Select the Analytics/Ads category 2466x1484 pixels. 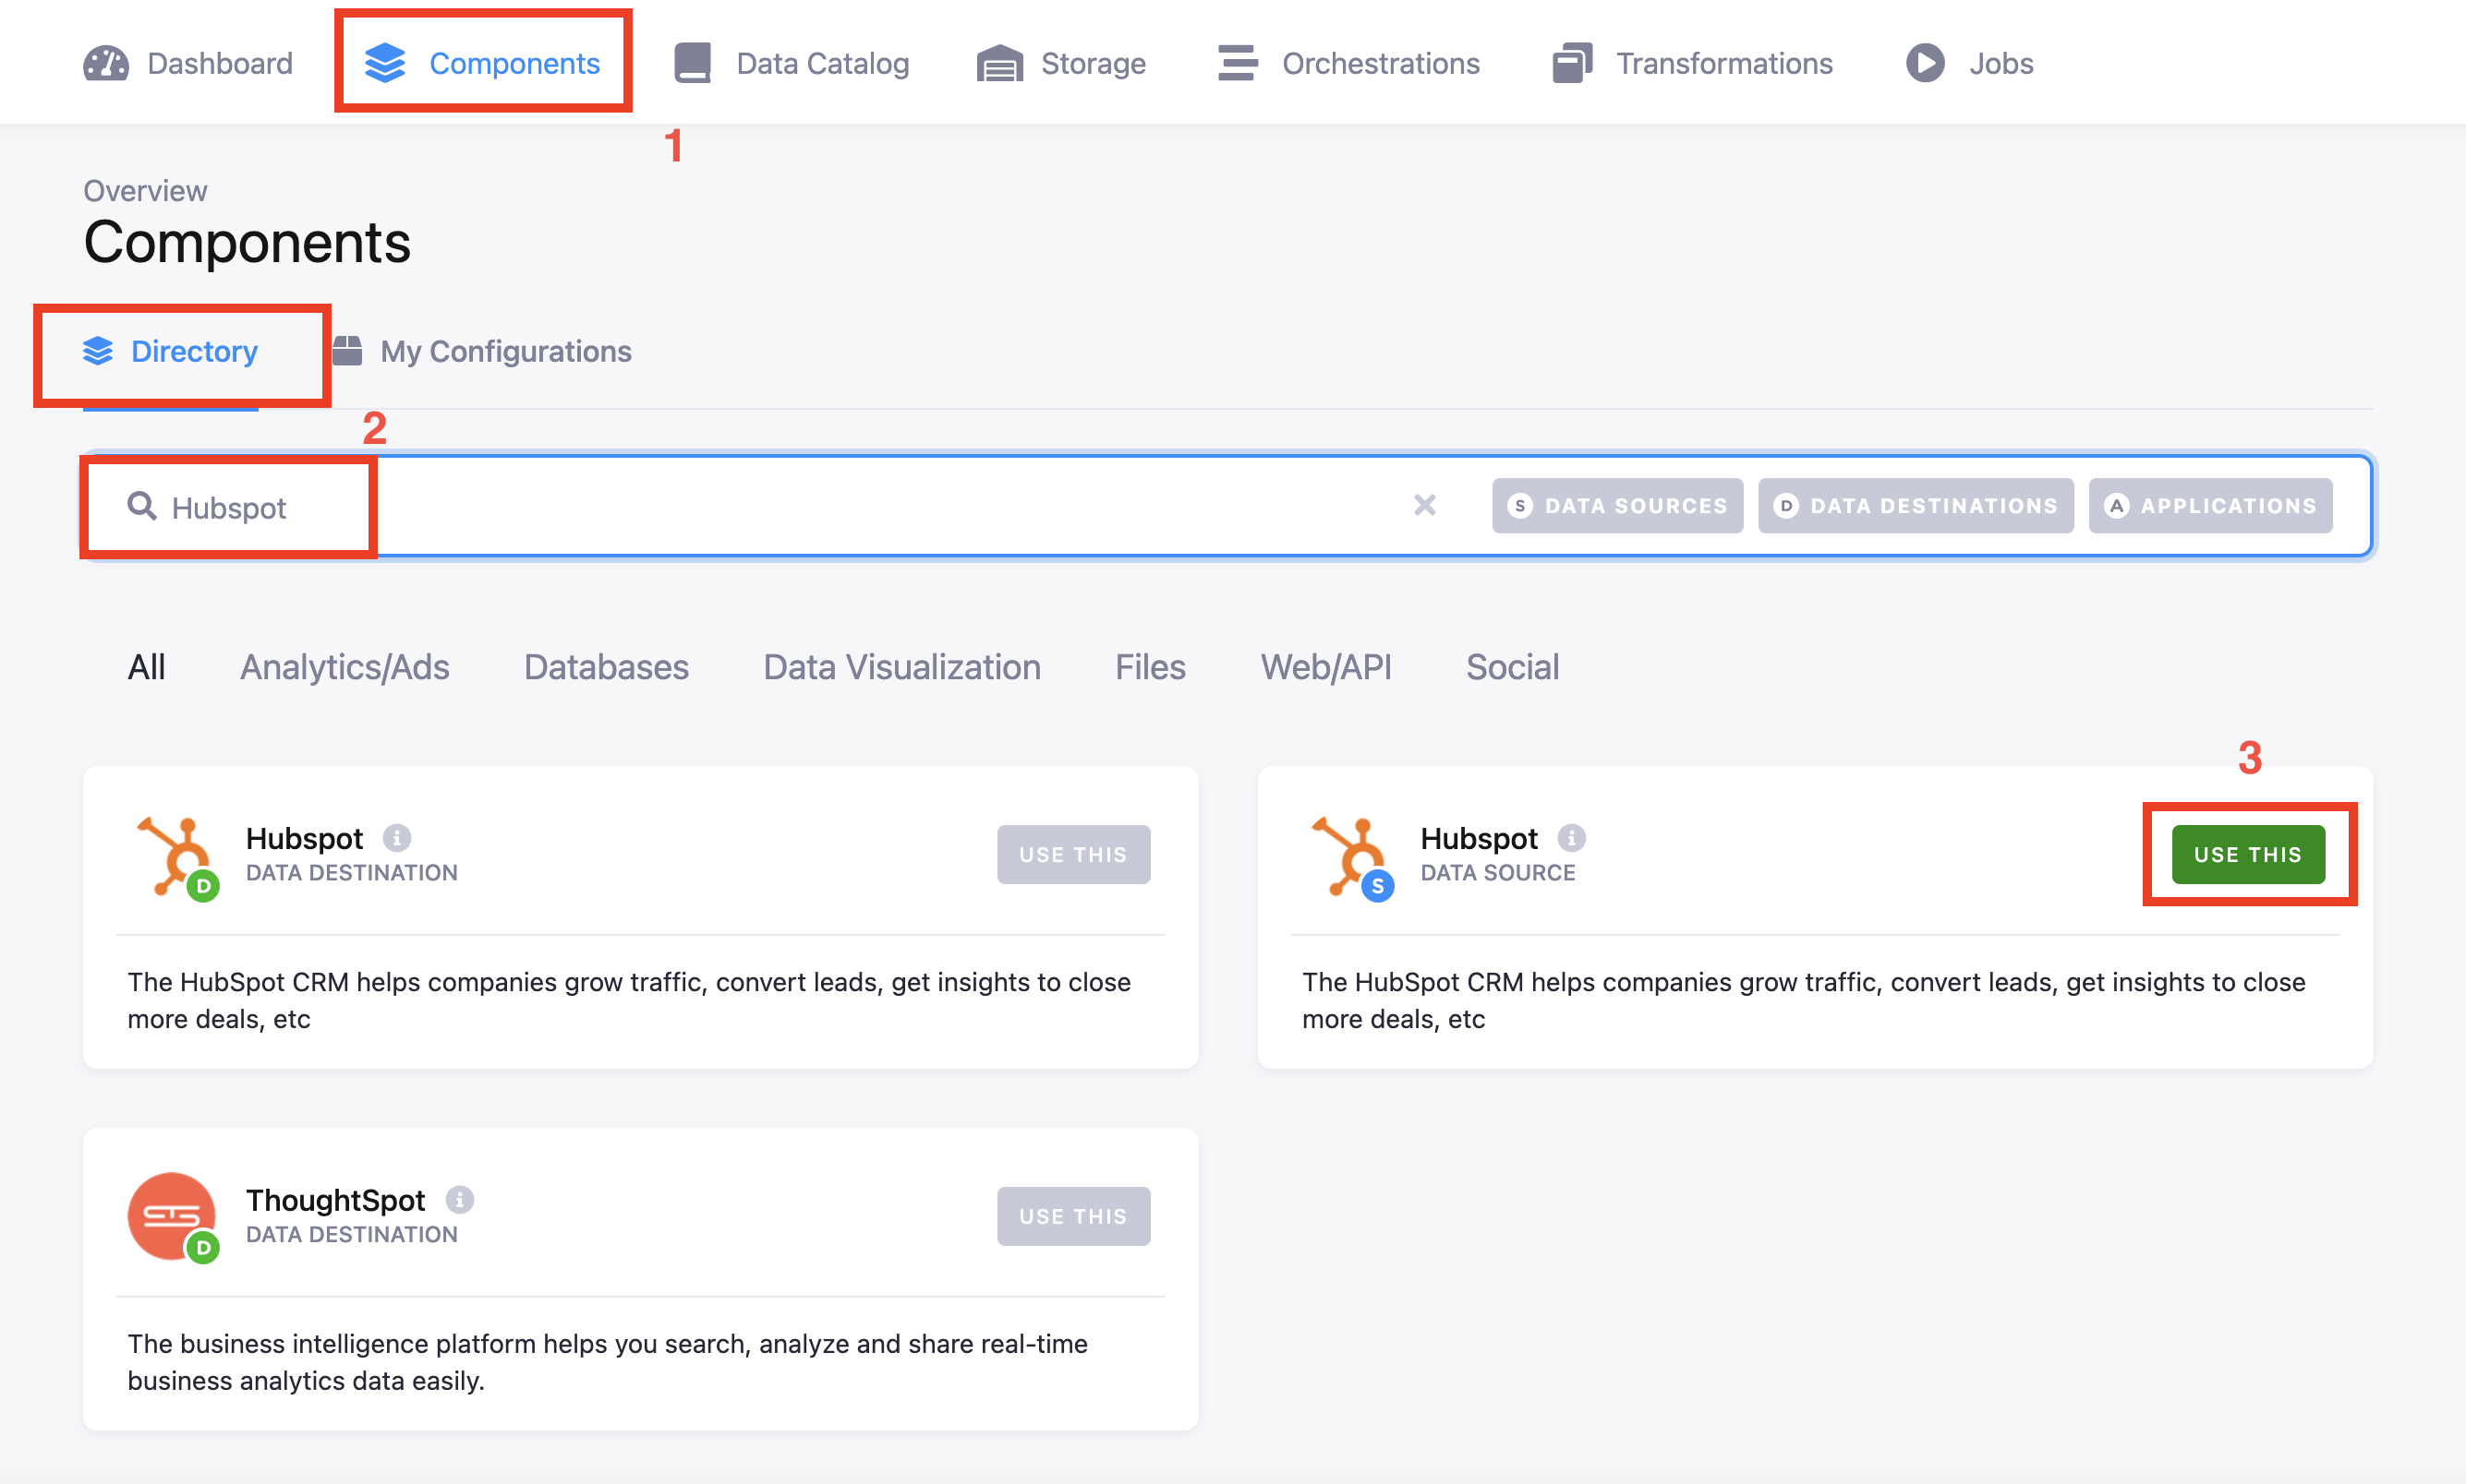(x=345, y=667)
